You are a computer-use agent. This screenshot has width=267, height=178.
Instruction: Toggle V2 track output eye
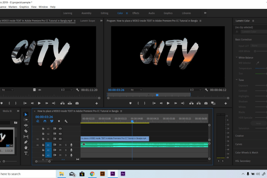click(60, 134)
